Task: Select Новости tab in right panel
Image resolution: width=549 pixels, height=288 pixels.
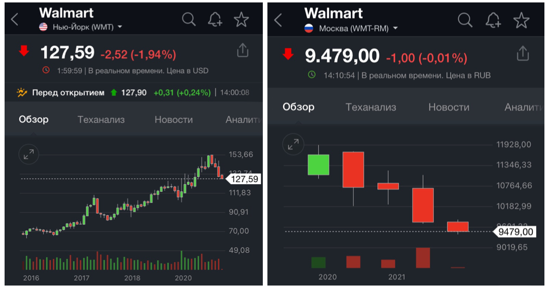Action: coord(448,107)
